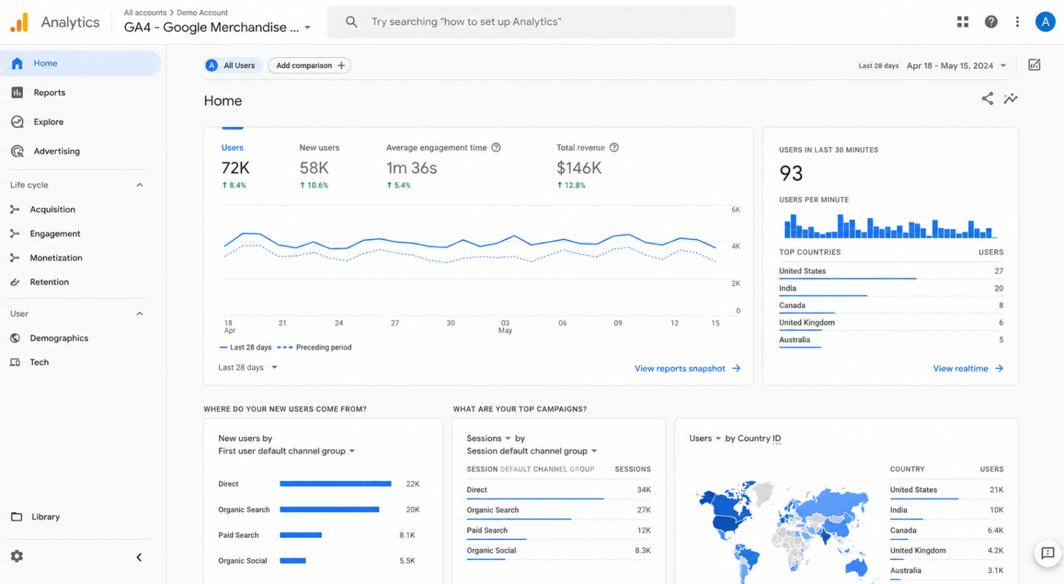This screenshot has width=1064, height=584.
Task: Open the feedback icon button
Action: [1047, 553]
